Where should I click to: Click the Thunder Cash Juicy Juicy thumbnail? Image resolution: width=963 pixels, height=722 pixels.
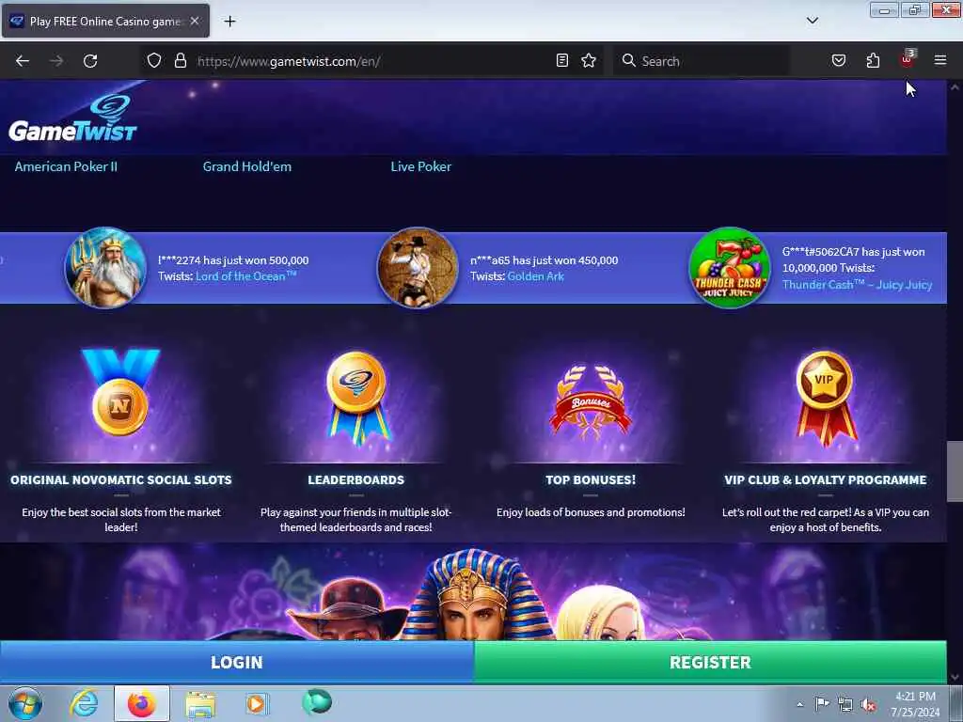pos(730,268)
